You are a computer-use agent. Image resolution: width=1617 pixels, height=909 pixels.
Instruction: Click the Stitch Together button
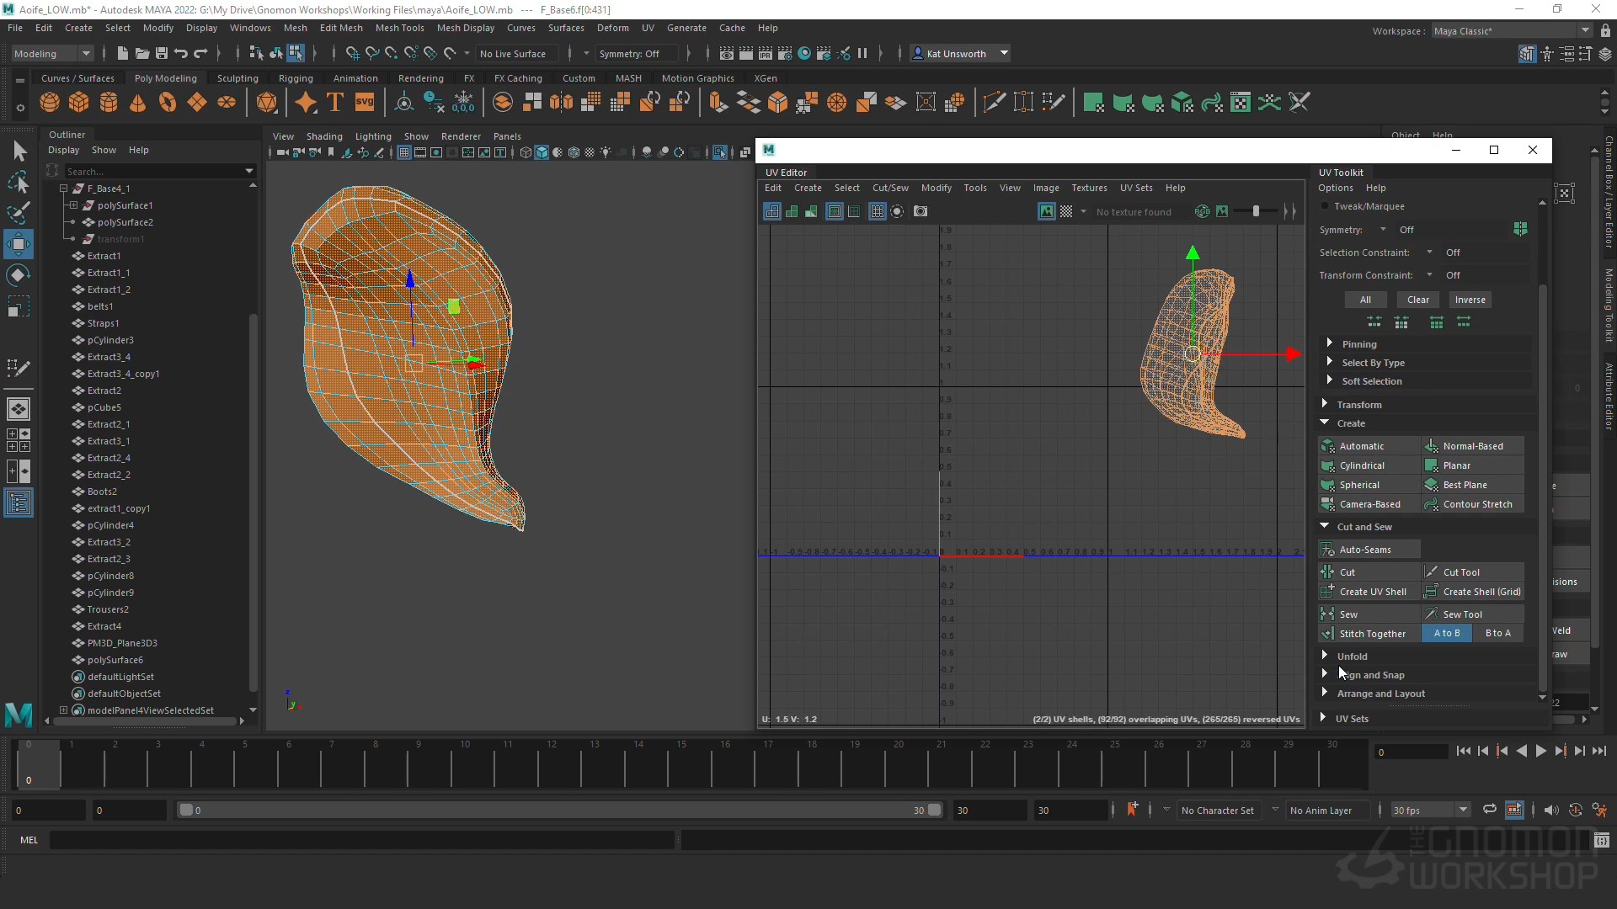click(x=1372, y=634)
